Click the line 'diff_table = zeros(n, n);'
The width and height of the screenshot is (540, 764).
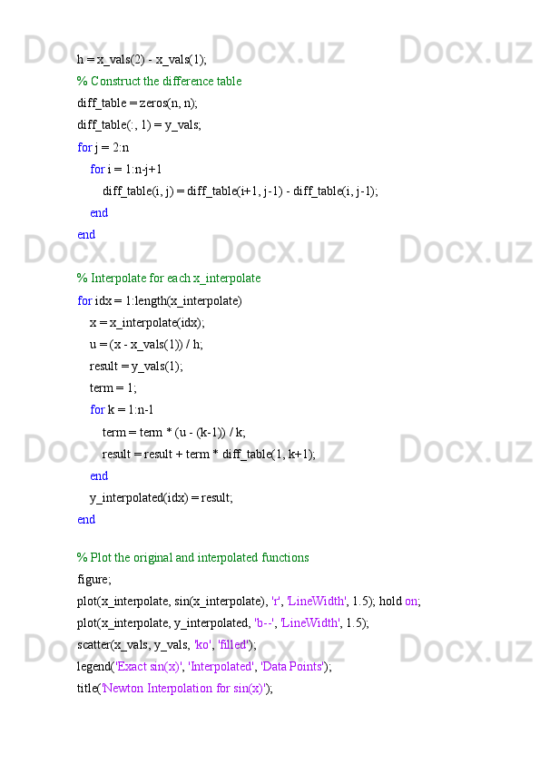[x=137, y=103]
